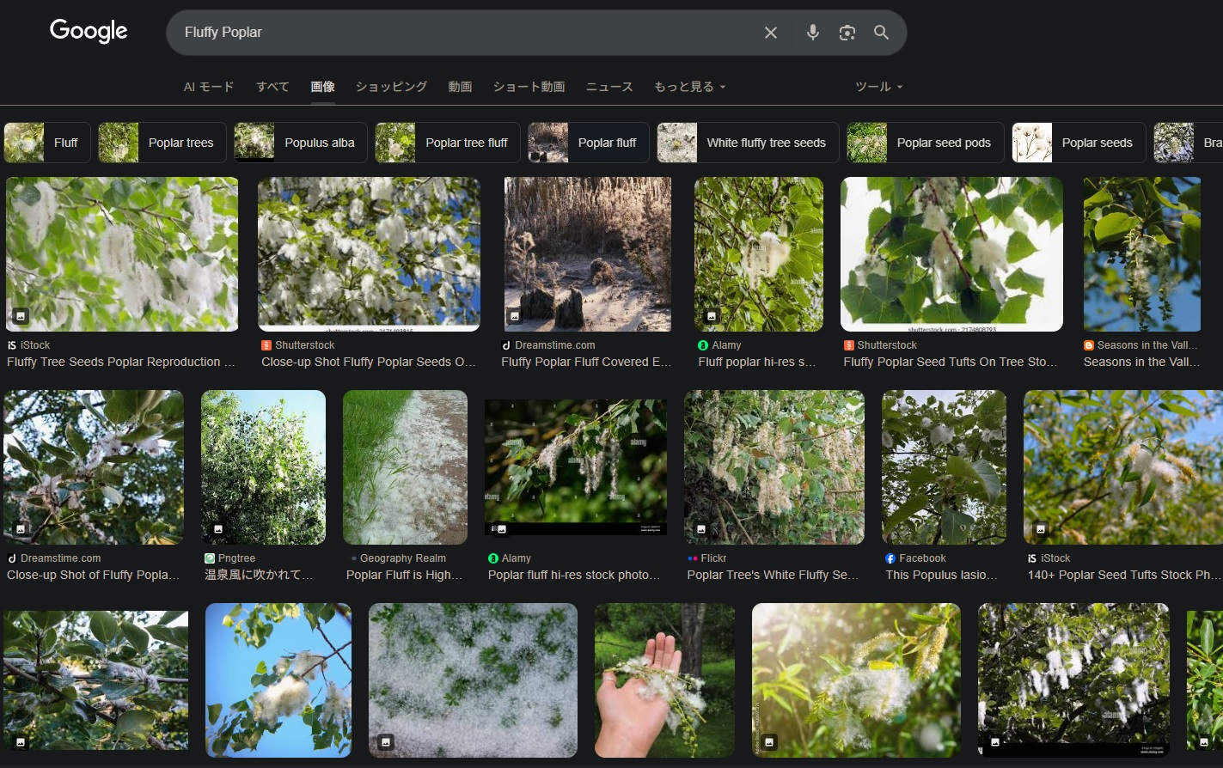Viewport: 1223px width, 768px height.
Task: Apply the White fluffy tree seeds chip
Action: point(743,143)
